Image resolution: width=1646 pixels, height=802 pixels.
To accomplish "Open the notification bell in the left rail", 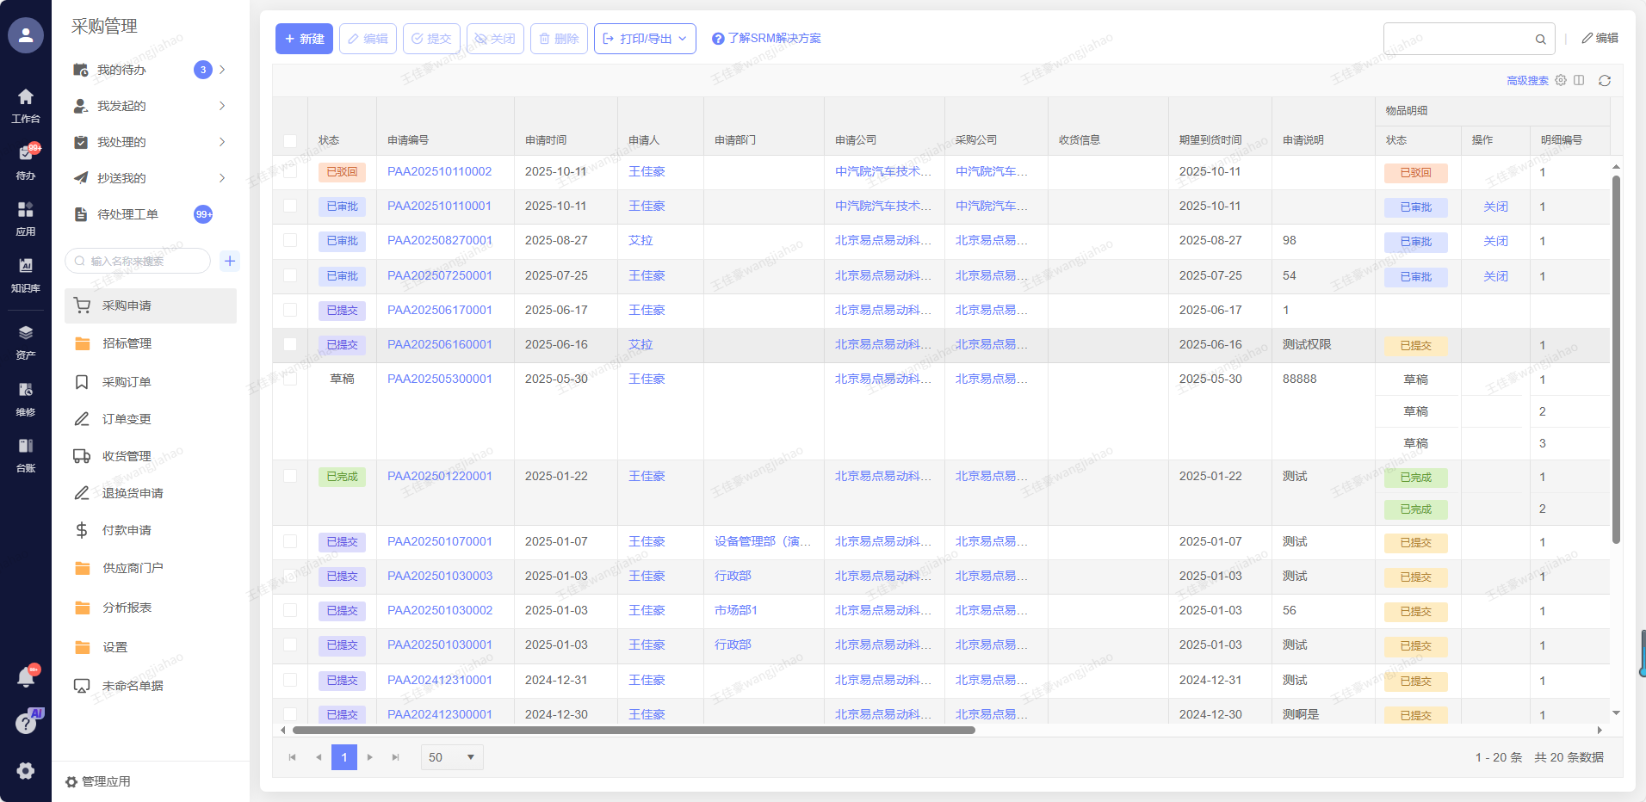I will click(x=26, y=678).
